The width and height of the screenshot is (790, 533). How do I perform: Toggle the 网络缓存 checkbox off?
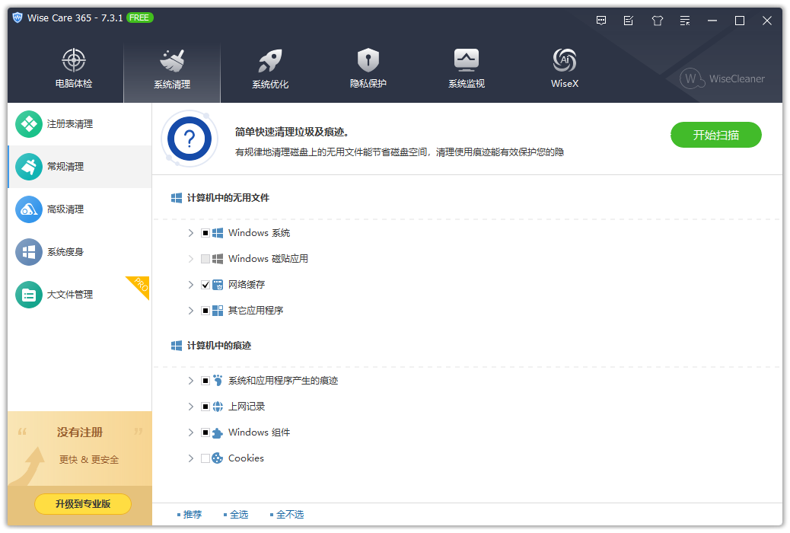pyautogui.click(x=205, y=284)
